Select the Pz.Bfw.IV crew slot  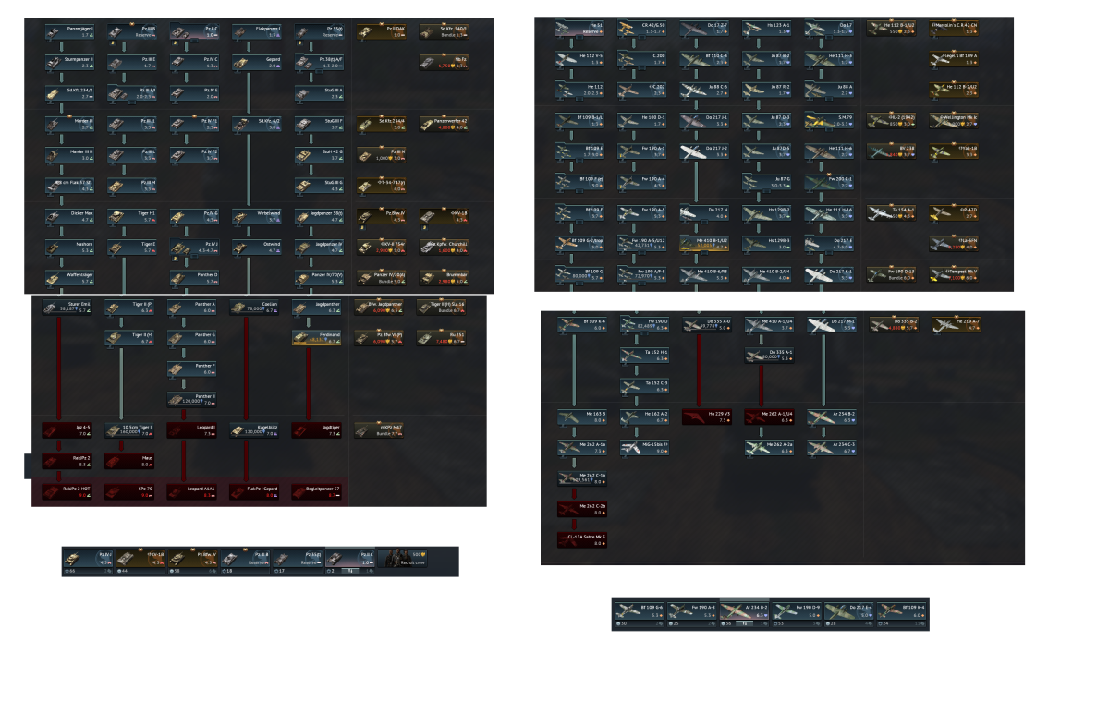[192, 561]
